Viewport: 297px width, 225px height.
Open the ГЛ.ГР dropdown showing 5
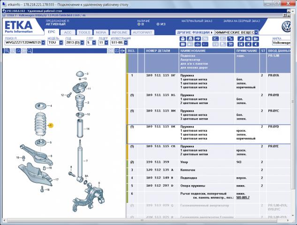pos(94,43)
